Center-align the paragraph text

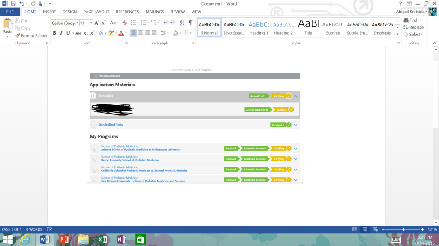(141, 33)
